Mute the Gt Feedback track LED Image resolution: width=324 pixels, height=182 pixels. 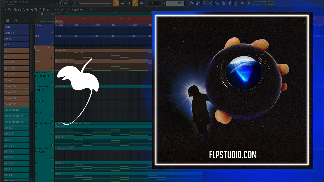tap(52, 83)
